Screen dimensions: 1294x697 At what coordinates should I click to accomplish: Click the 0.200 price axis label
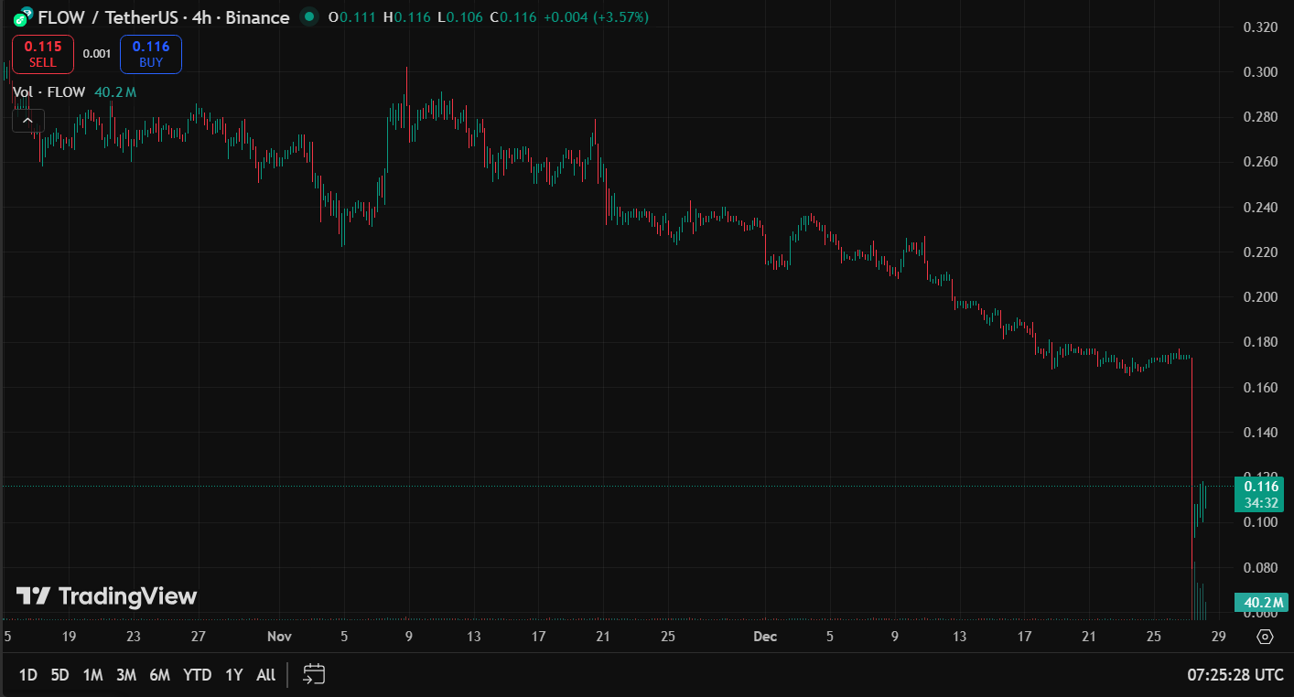click(x=1260, y=297)
